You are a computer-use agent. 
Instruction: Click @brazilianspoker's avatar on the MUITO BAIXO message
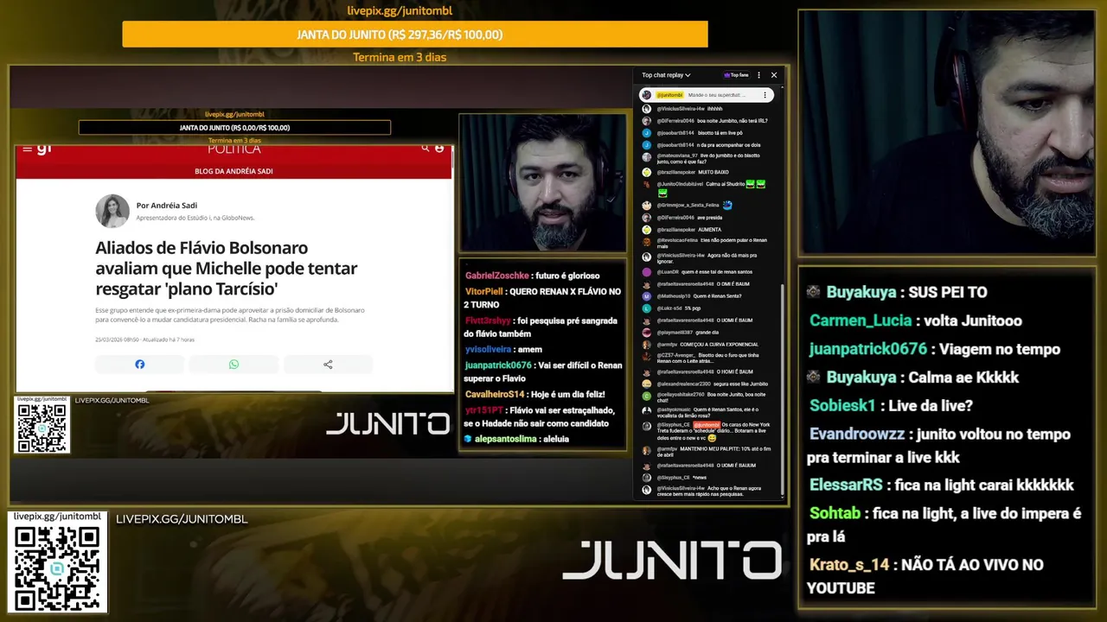(646, 172)
